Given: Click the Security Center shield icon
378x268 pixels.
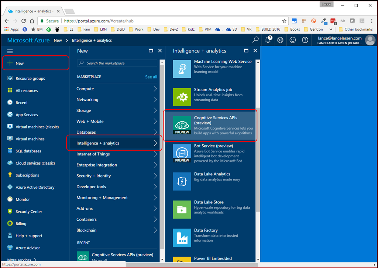Looking at the screenshot, I should coord(10,211).
